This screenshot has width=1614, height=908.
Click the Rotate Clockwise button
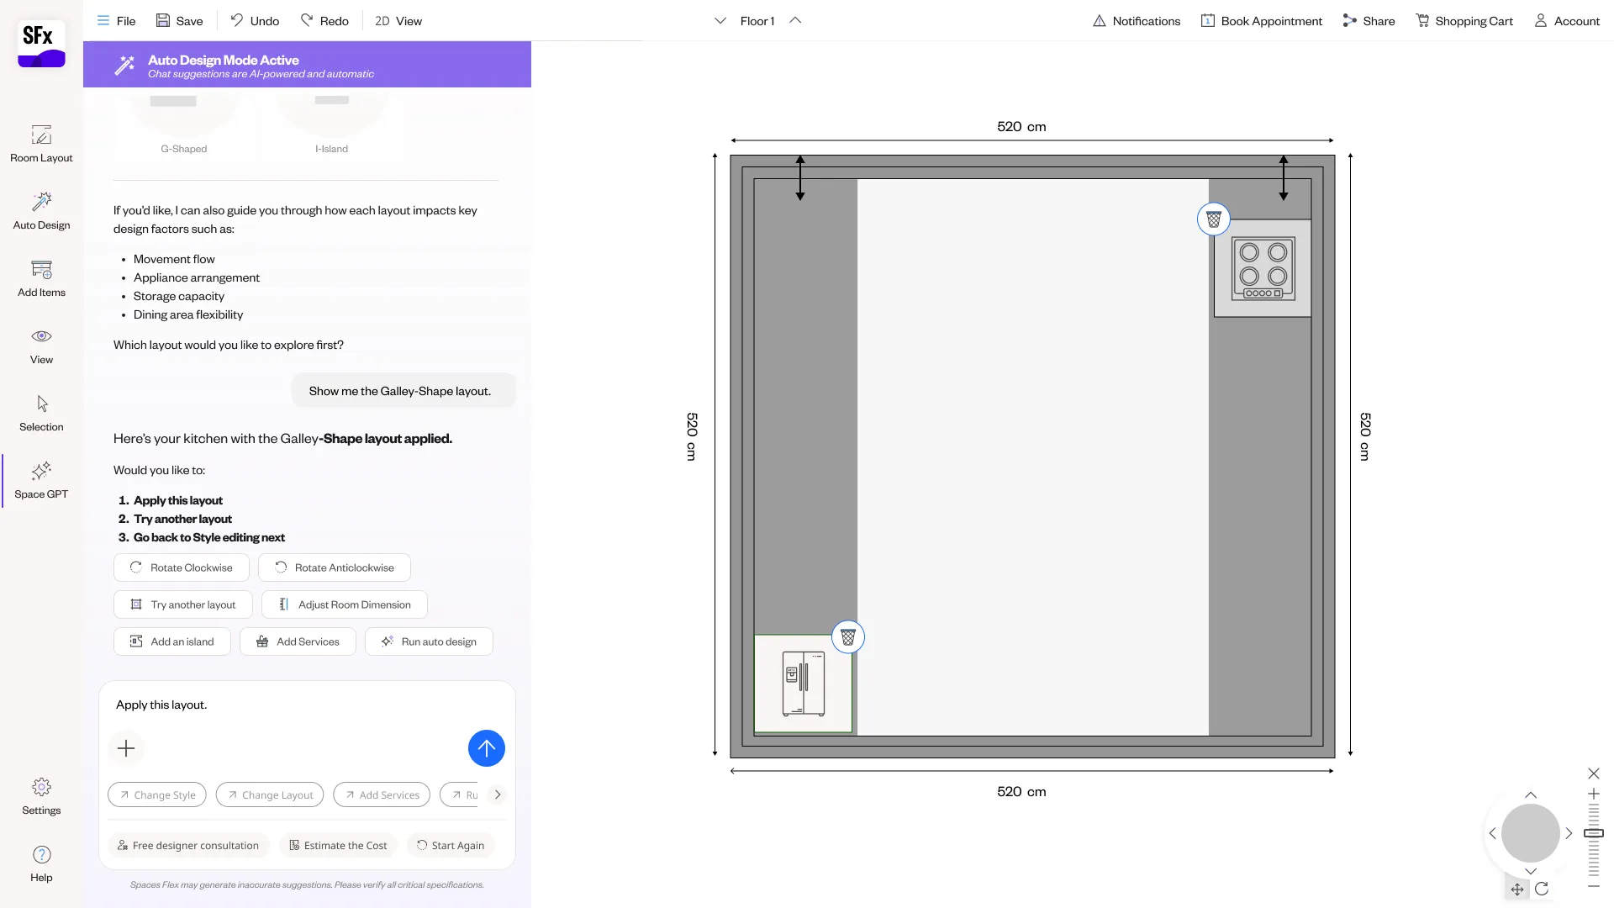[x=182, y=567]
